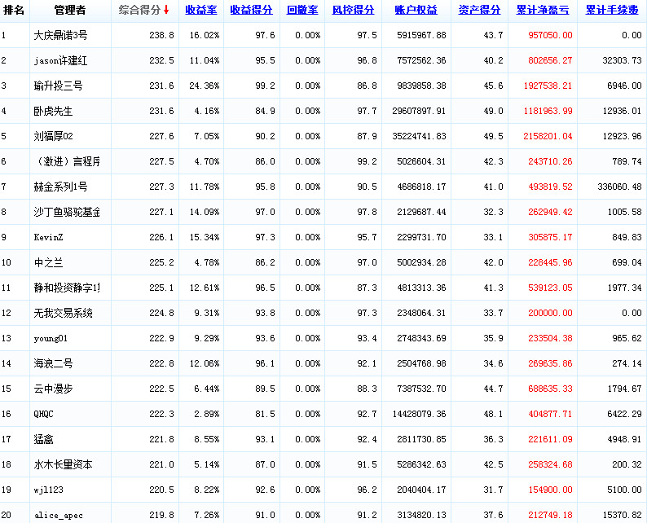Viewport: 647px width, 523px height.
Task: Click the red sort arrow beside 综合得分
Action: click(166, 11)
